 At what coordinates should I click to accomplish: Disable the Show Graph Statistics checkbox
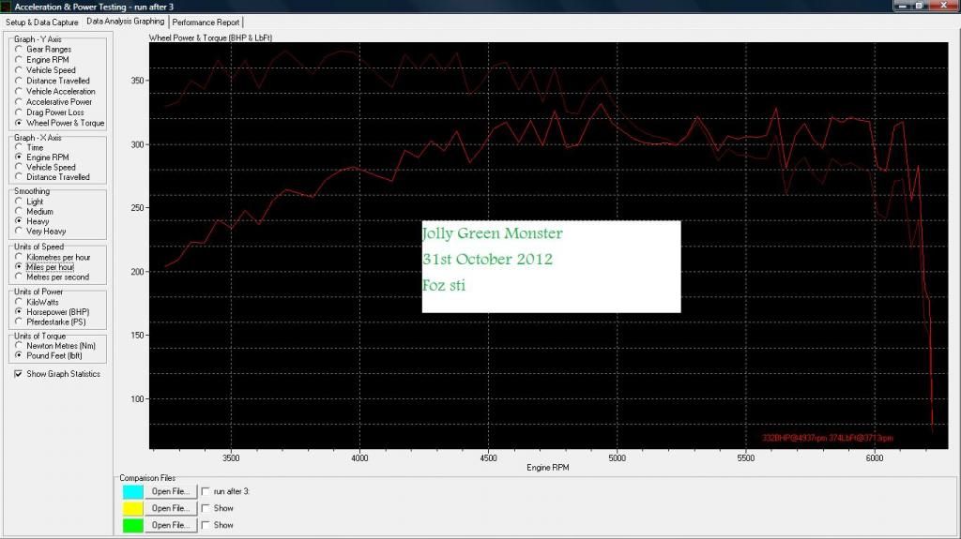click(x=19, y=374)
